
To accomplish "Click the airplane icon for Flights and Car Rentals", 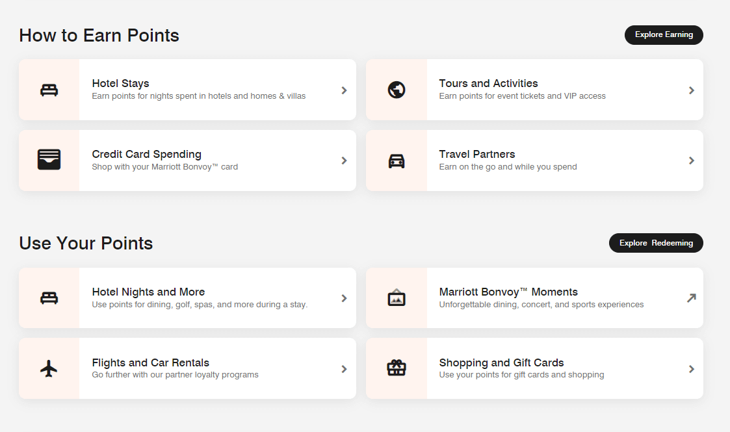I will click(x=49, y=368).
